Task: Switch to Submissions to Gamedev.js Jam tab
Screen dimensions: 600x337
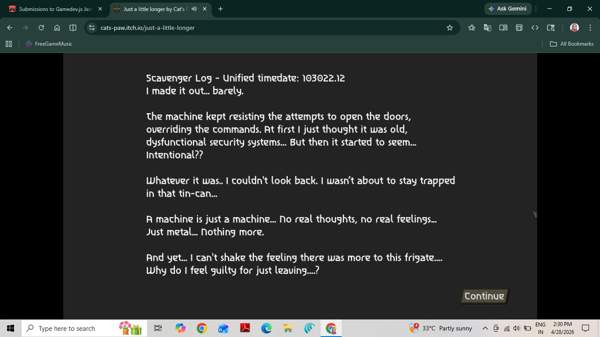Action: coord(55,9)
